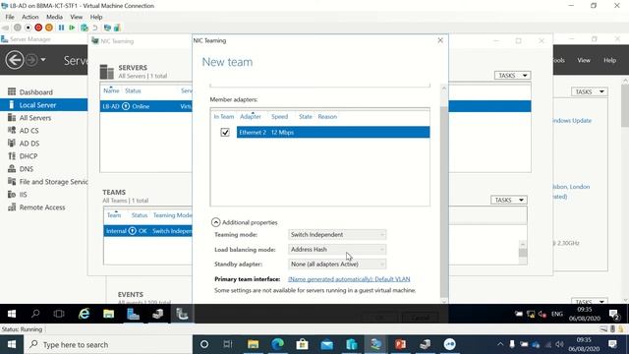The image size is (629, 354).
Task: Open SERVERS panel TASKS dropdown
Action: coord(512,76)
